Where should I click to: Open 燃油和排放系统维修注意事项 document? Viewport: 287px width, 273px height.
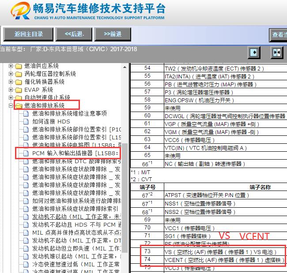[70, 113]
